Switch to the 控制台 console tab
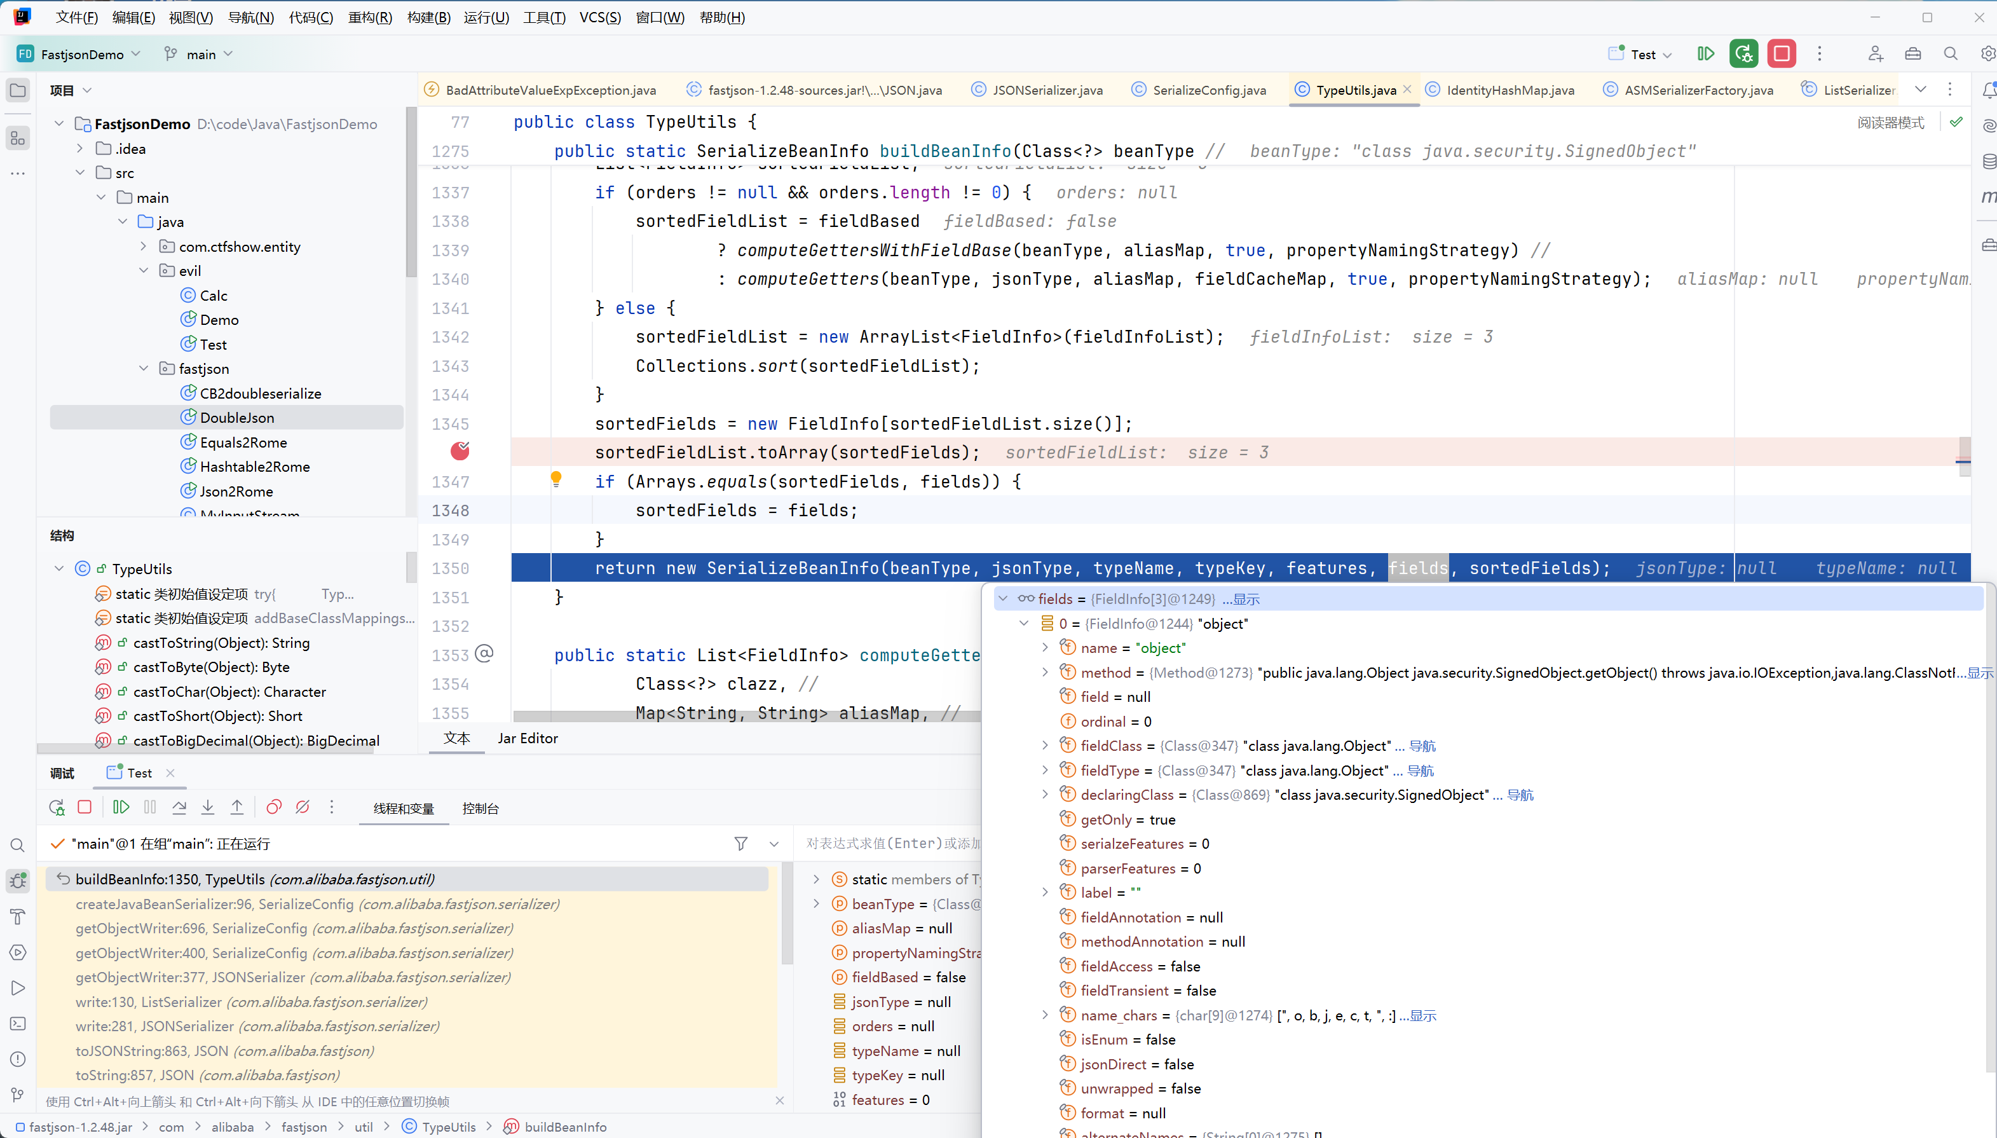This screenshot has width=1997, height=1138. click(x=481, y=808)
